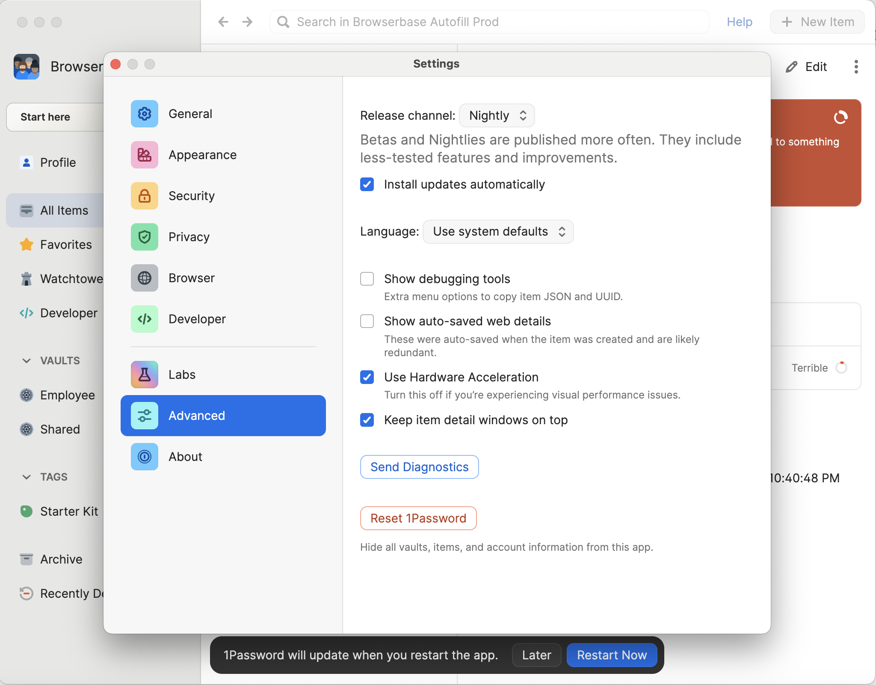Click the vertical three-dot more menu
The height and width of the screenshot is (685, 876).
coord(856,67)
